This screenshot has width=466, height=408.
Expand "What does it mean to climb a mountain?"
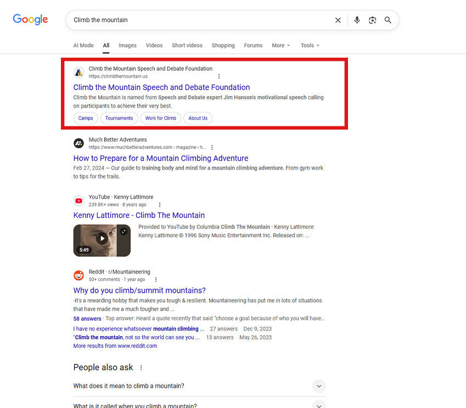click(319, 386)
